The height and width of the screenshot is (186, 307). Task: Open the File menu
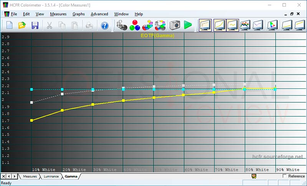[x=14, y=14]
